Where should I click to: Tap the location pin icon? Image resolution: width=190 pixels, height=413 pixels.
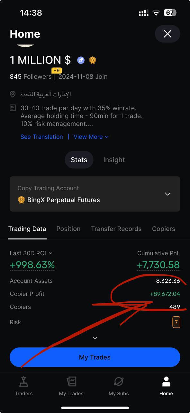[13, 94]
